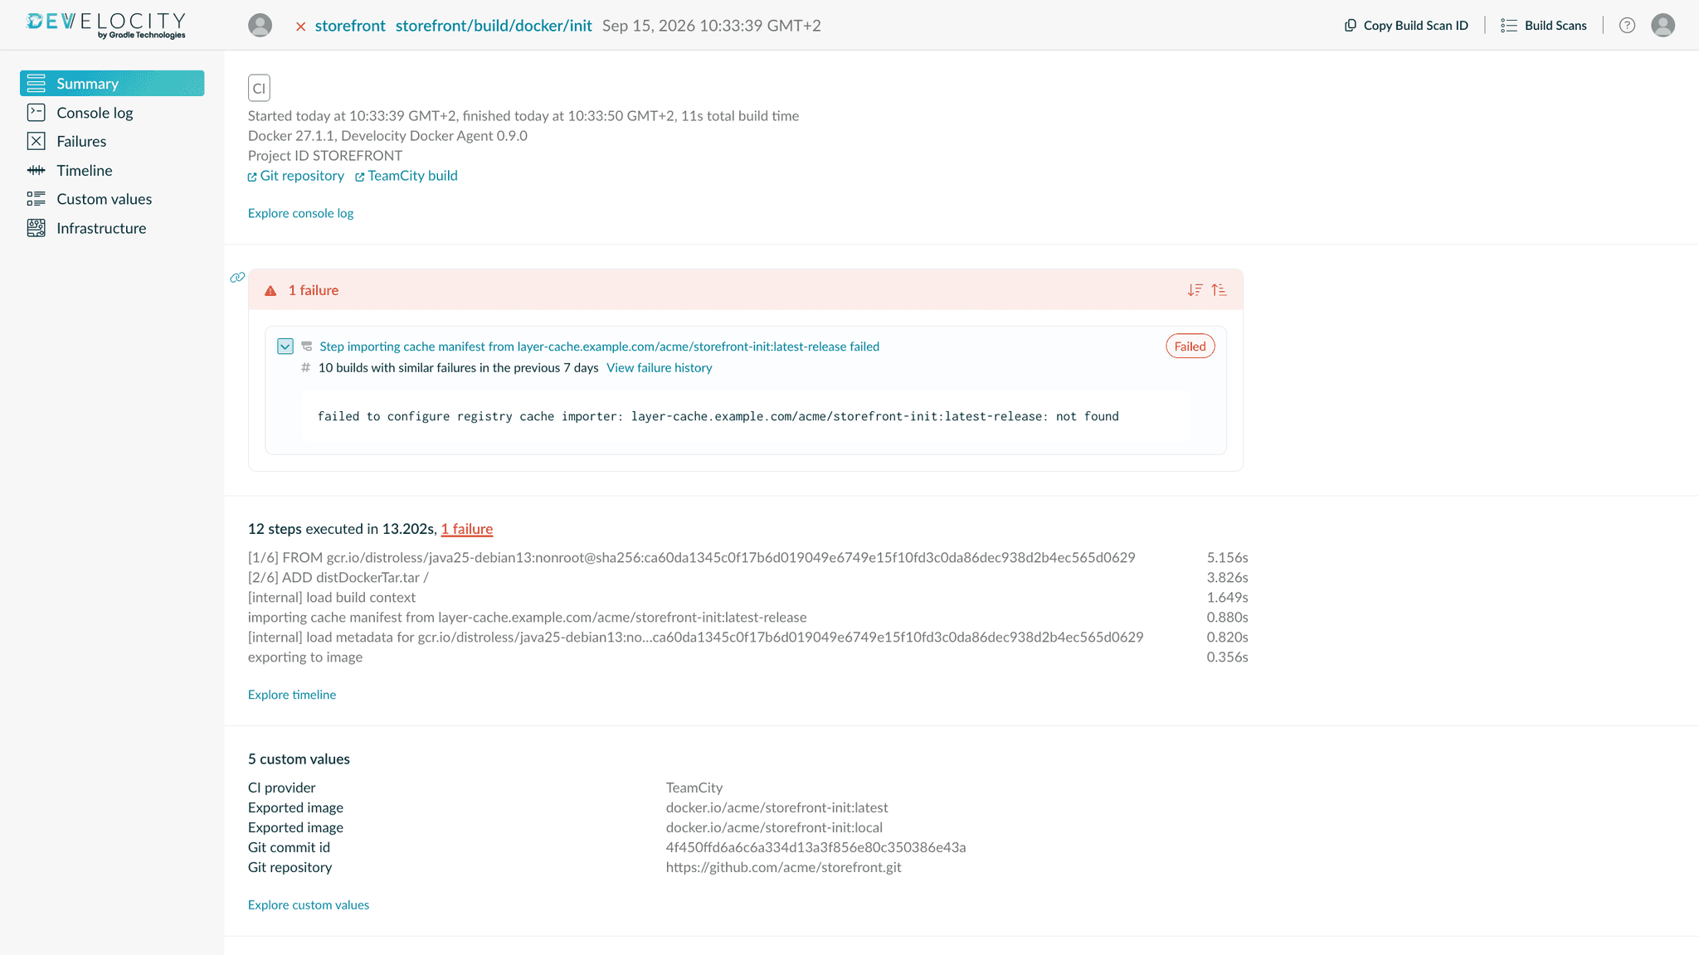Click the Console log terminal icon
1699x955 pixels.
[36, 112]
